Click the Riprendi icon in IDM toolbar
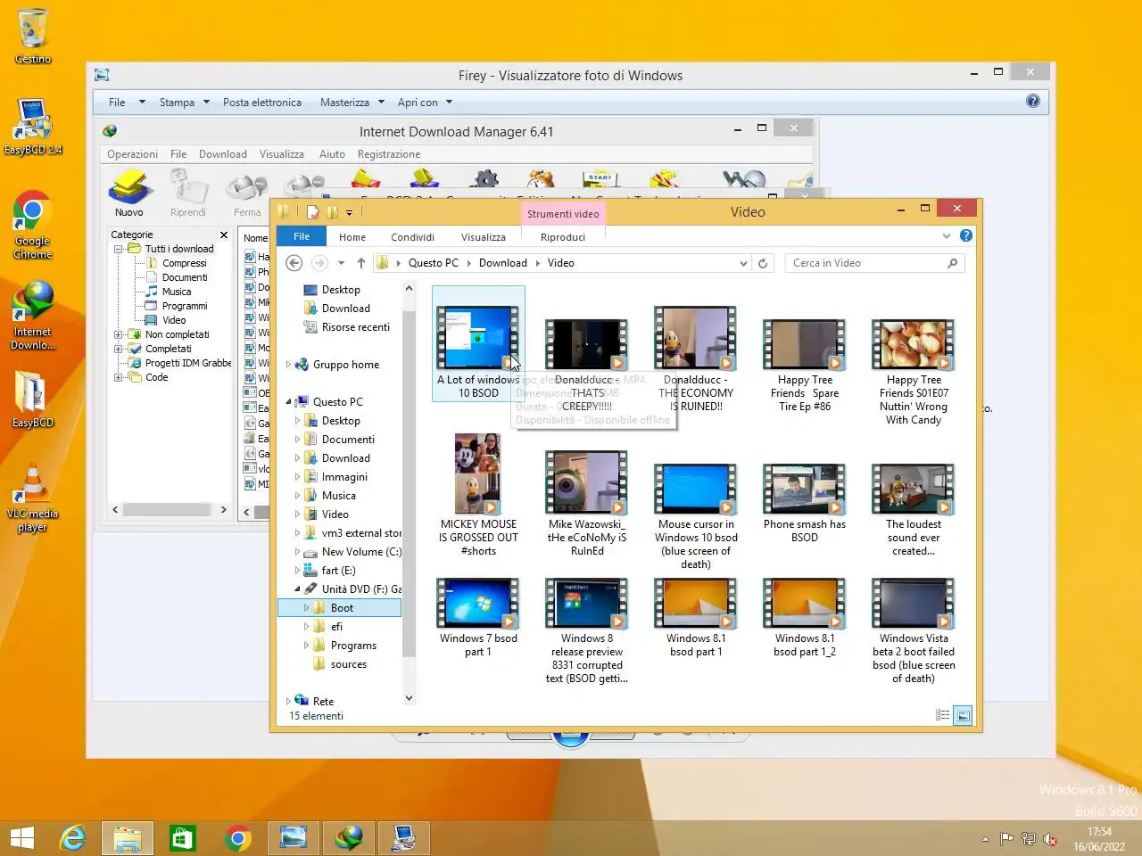 [188, 194]
